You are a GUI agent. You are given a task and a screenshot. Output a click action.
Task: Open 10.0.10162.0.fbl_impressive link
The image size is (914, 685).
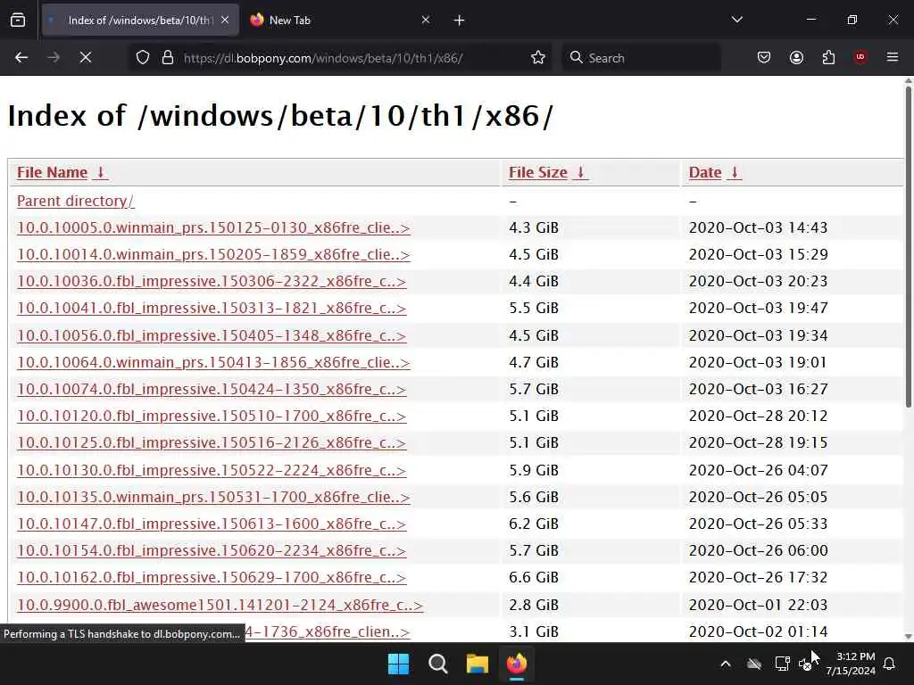tap(212, 577)
